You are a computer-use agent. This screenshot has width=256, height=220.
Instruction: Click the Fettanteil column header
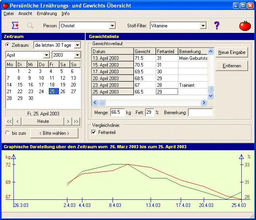pyautogui.click(x=167, y=52)
